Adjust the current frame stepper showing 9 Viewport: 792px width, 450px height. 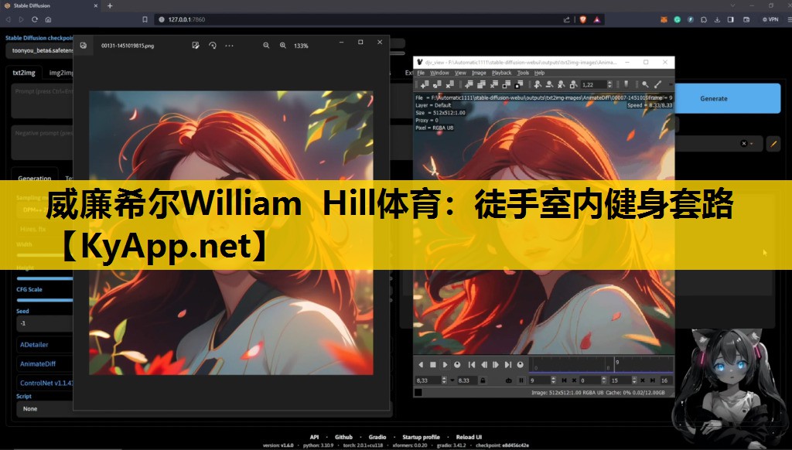tap(553, 380)
